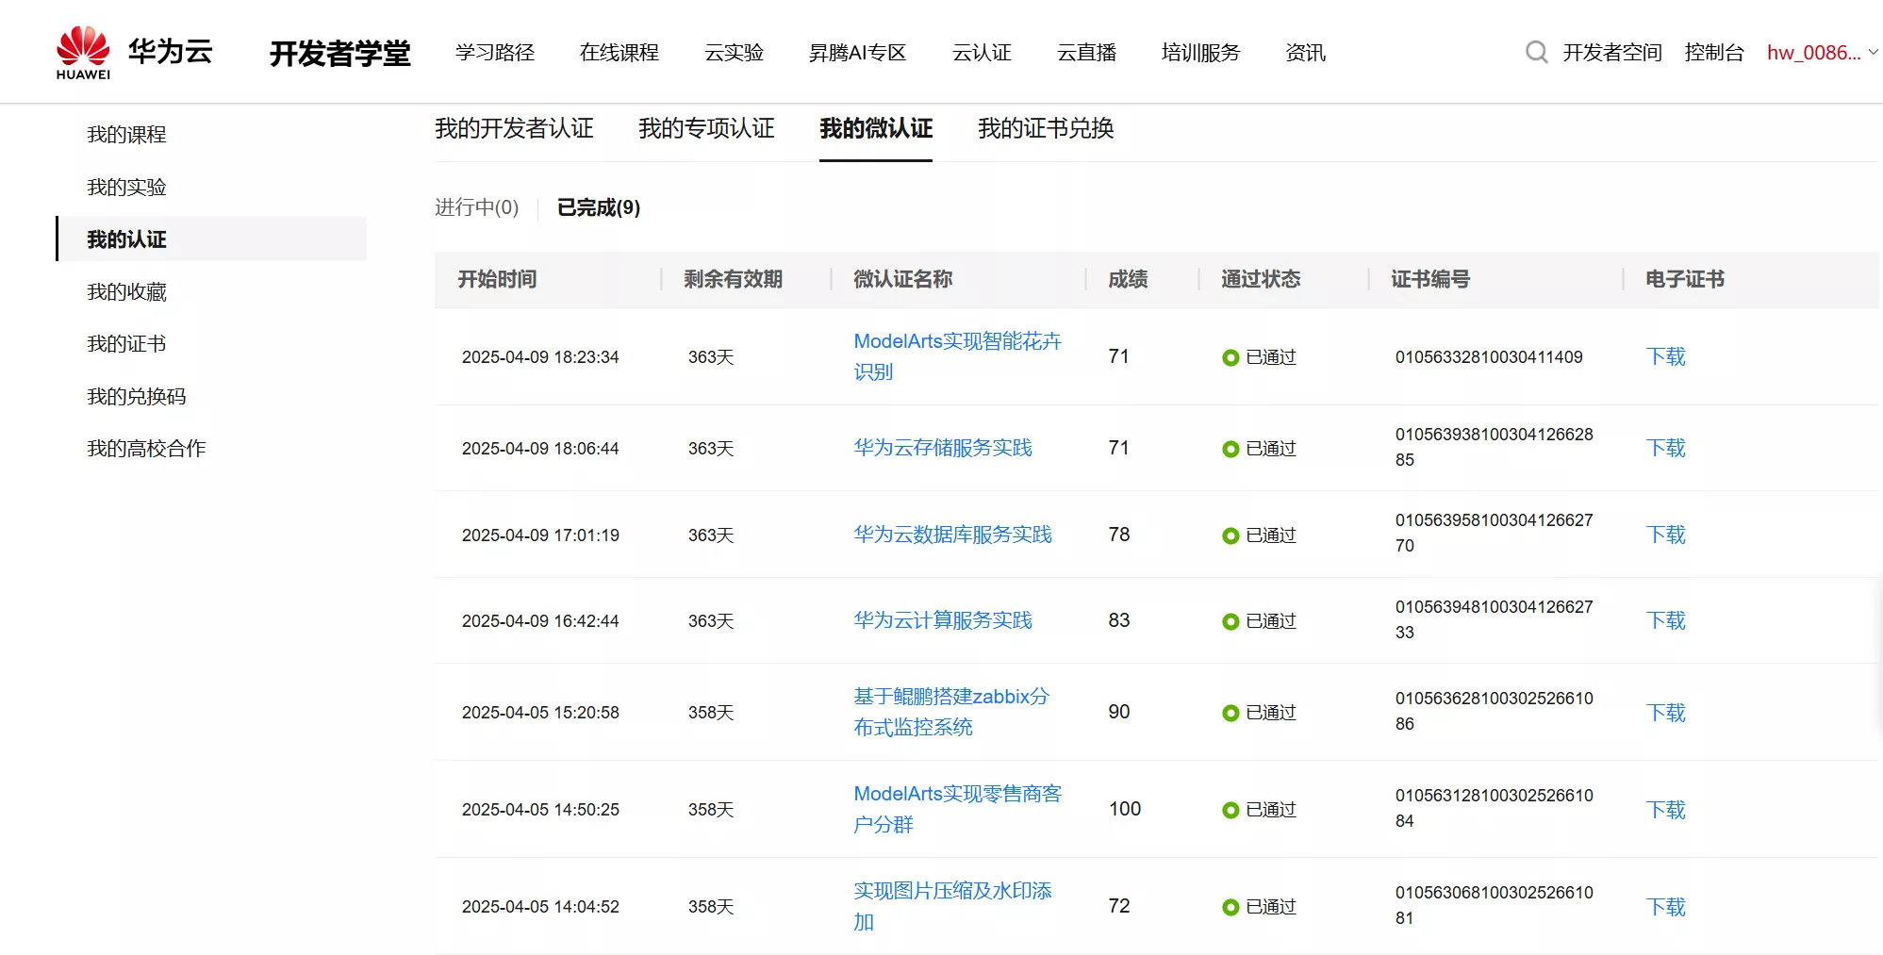
Task: Open 基于鲲鹏搭建zabbix分布式监控系统 link
Action: [951, 712]
